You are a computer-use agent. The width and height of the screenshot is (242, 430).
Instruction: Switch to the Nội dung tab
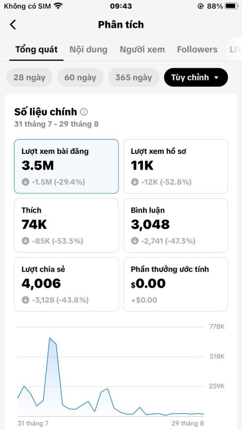click(x=89, y=50)
